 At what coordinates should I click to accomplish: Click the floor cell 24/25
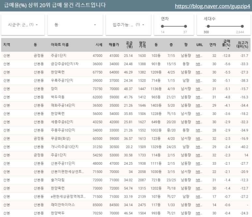point(171,147)
